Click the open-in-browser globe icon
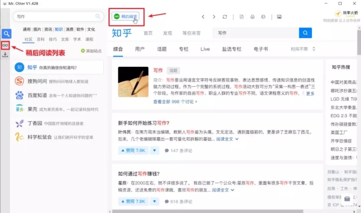361x213 pixels. tap(263, 17)
